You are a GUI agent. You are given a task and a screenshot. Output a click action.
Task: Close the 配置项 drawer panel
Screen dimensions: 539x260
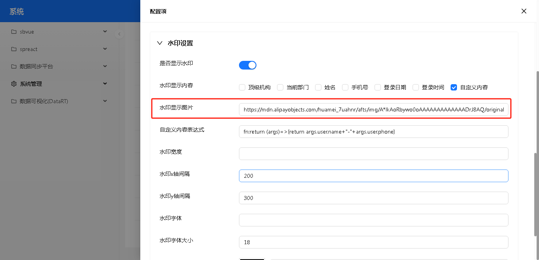524,11
